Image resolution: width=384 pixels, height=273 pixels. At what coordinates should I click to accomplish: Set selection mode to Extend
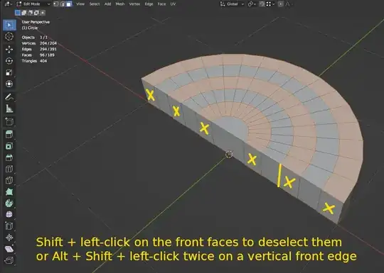[x=24, y=13]
